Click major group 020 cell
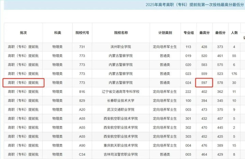245x159 pixels. pos(188,65)
